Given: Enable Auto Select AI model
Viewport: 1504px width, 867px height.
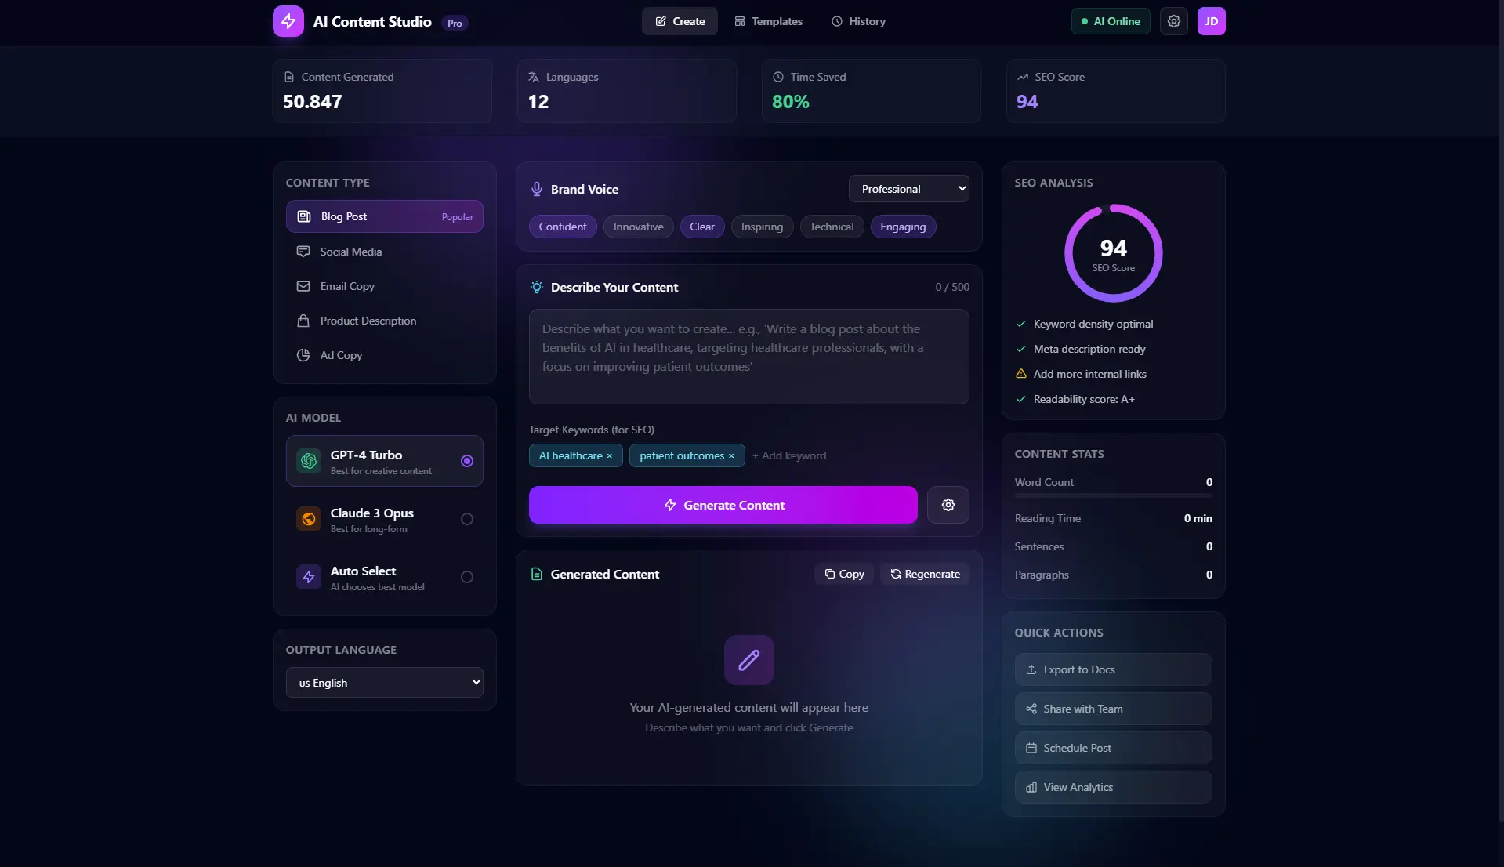Looking at the screenshot, I should [466, 576].
